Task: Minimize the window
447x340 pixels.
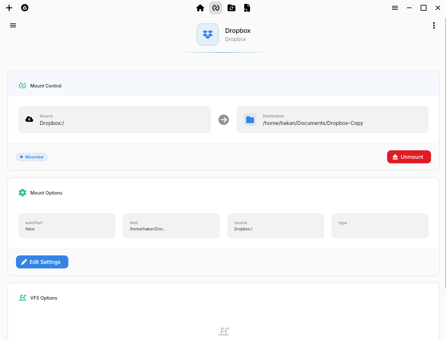Action: point(409,8)
